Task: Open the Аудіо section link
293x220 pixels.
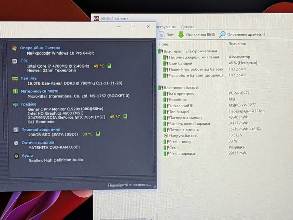Action: tap(27, 155)
